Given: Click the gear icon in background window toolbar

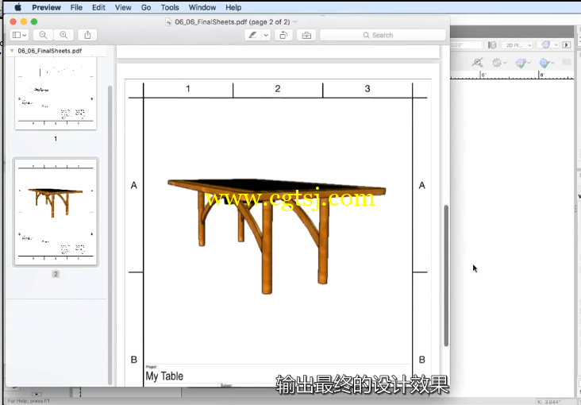Looking at the screenshot, I should [497, 63].
